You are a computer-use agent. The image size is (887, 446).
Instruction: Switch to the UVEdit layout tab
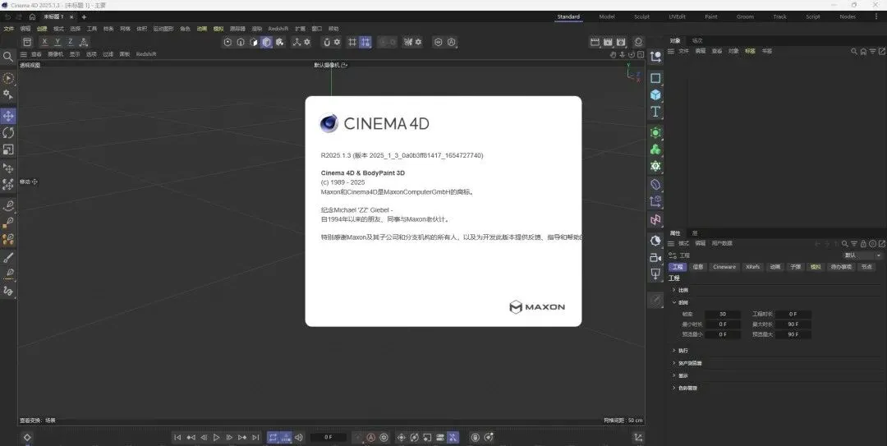coord(677,17)
